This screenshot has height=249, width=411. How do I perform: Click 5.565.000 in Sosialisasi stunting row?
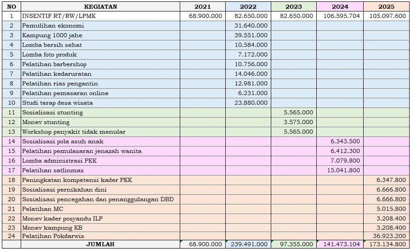298,113
